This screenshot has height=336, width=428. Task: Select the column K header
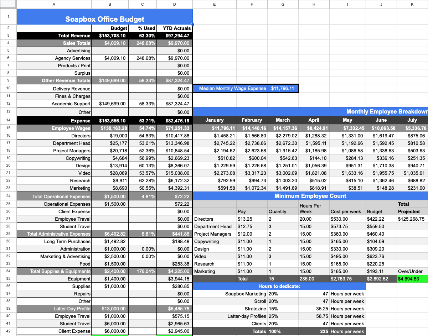(412, 4)
